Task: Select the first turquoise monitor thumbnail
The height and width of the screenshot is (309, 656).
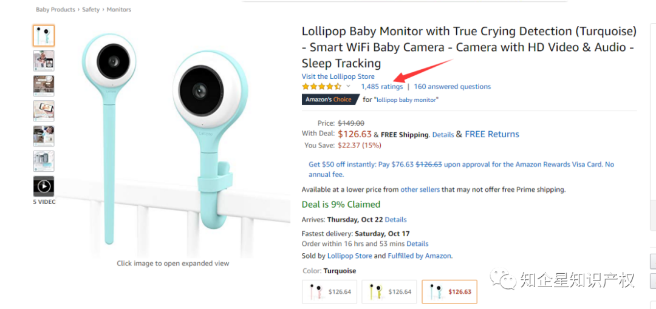Action: point(43,35)
